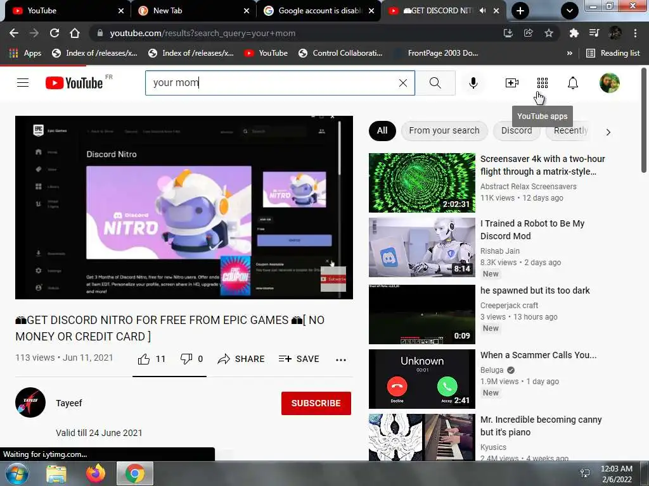This screenshot has height=486, width=649.
Task: Click the Discord Nitro video player
Action: point(184,208)
